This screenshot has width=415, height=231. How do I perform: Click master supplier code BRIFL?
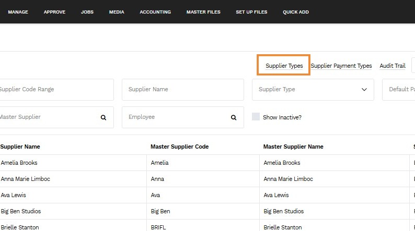(x=158, y=227)
